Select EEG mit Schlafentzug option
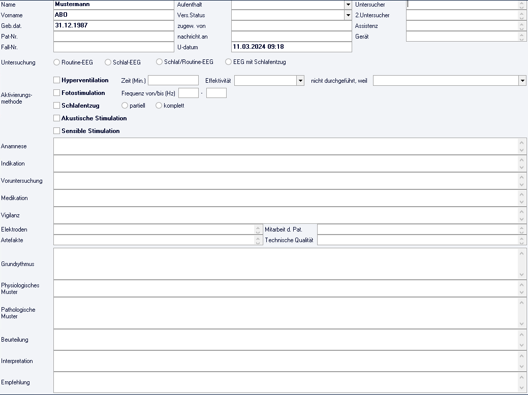 point(228,62)
